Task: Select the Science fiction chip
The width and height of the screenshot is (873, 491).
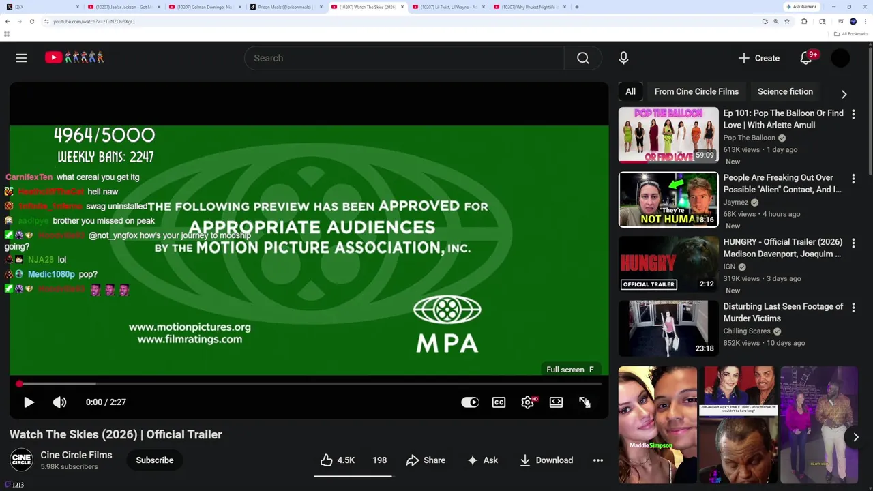Action: 785,91
